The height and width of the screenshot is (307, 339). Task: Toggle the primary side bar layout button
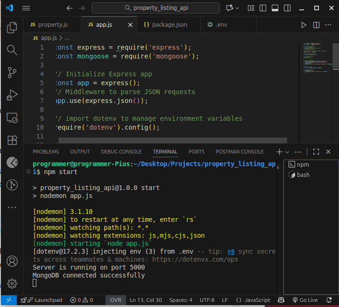pos(262,8)
